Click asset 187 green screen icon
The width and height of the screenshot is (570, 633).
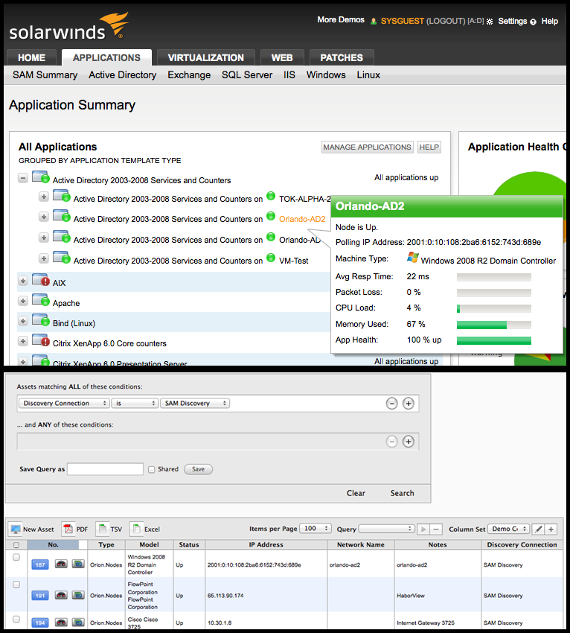click(78, 564)
